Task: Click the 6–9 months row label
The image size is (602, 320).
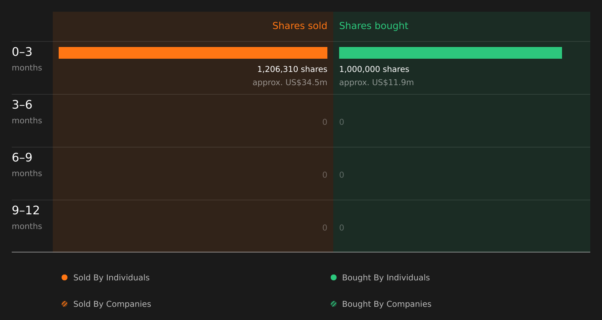Action: [27, 164]
